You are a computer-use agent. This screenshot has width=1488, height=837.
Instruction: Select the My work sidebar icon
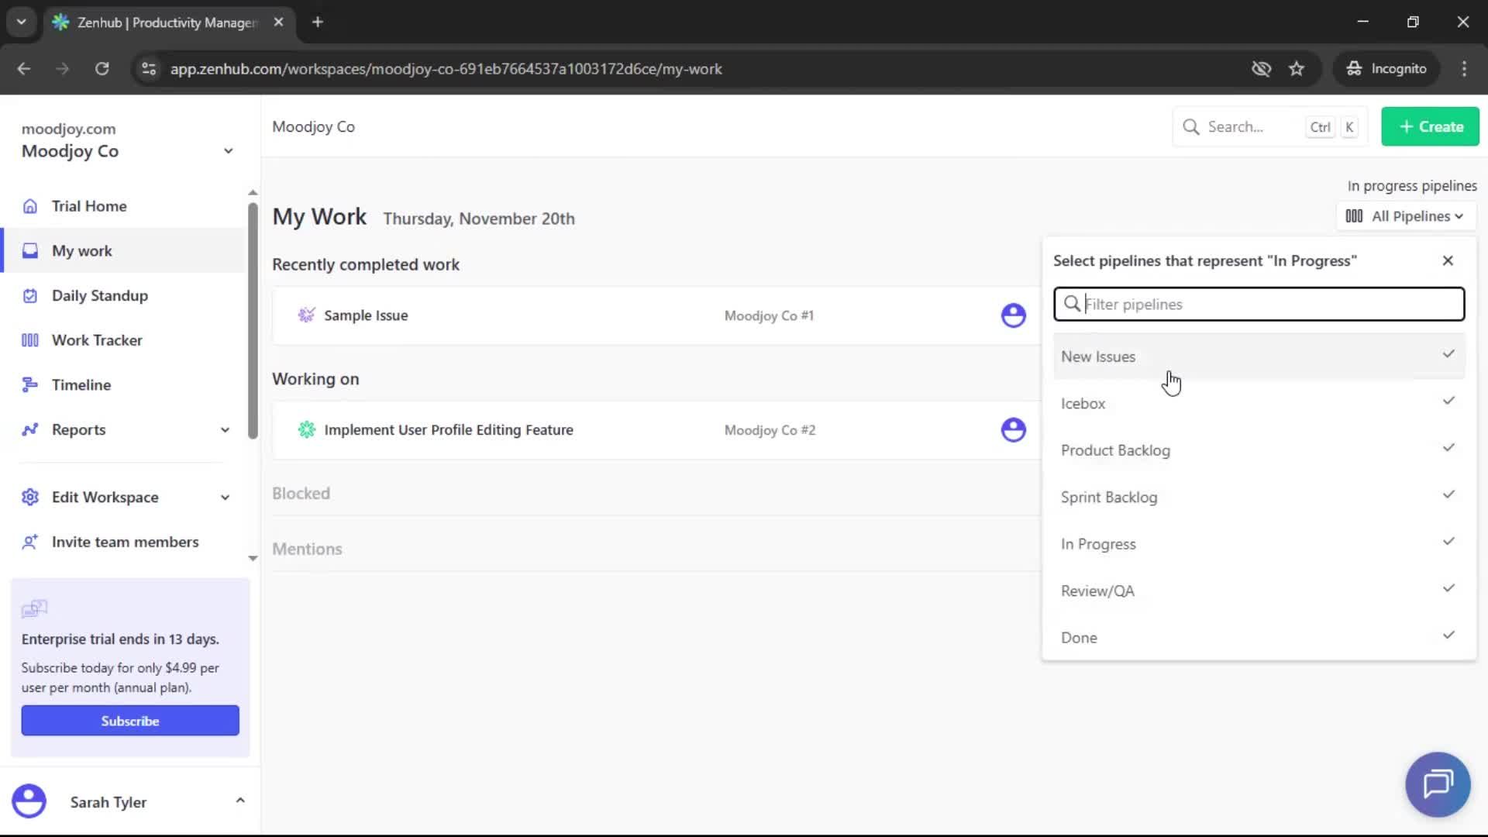click(29, 250)
